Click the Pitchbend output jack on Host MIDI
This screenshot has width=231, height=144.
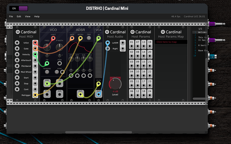[x=35, y=66]
